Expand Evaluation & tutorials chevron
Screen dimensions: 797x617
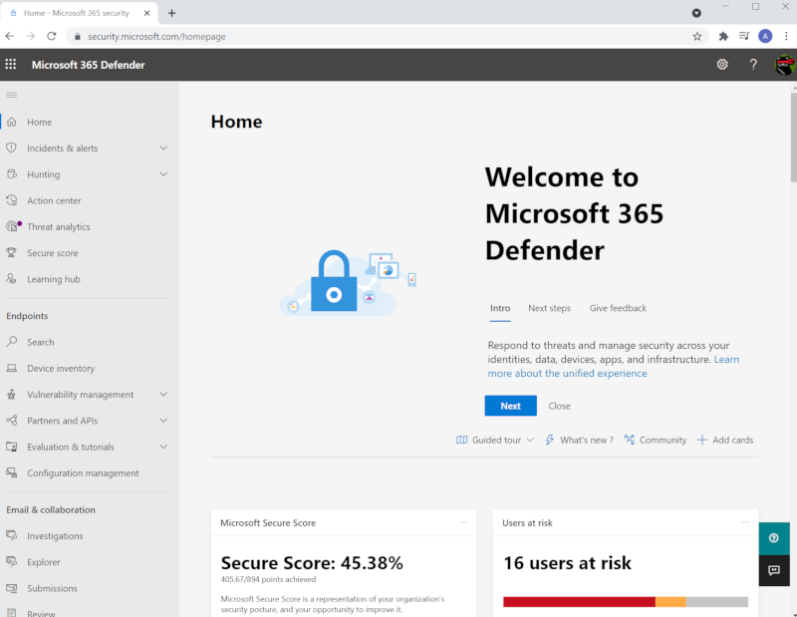[163, 447]
